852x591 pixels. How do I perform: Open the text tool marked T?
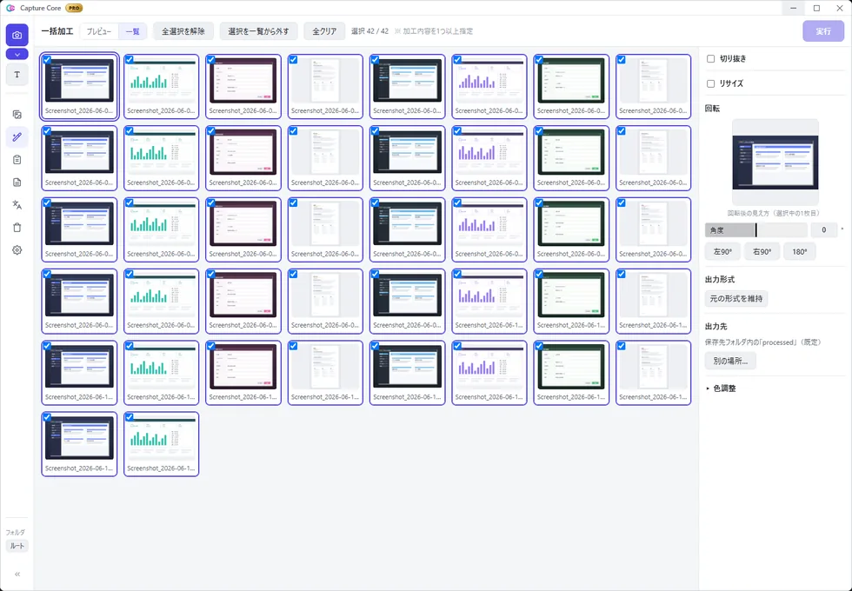[x=17, y=75]
